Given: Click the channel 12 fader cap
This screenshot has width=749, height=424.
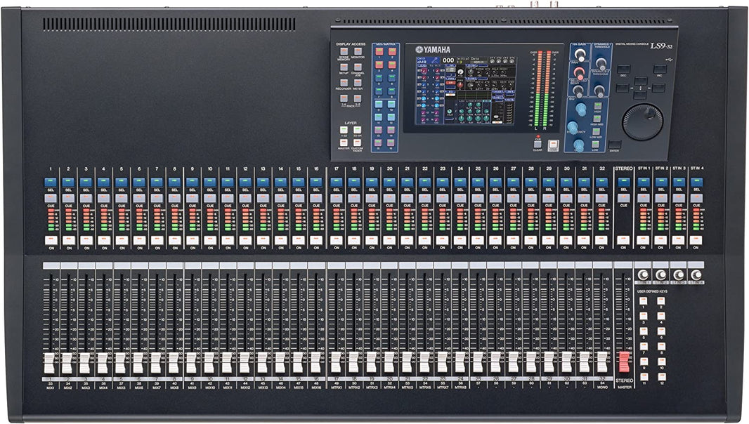Looking at the screenshot, I should (x=244, y=363).
